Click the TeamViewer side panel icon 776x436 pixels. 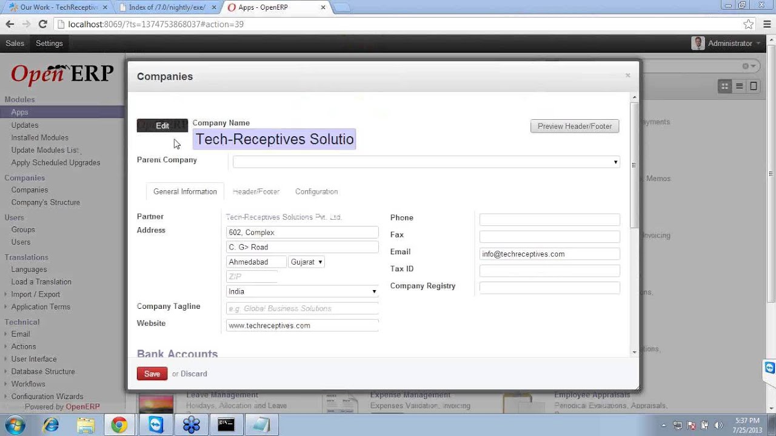tap(769, 368)
